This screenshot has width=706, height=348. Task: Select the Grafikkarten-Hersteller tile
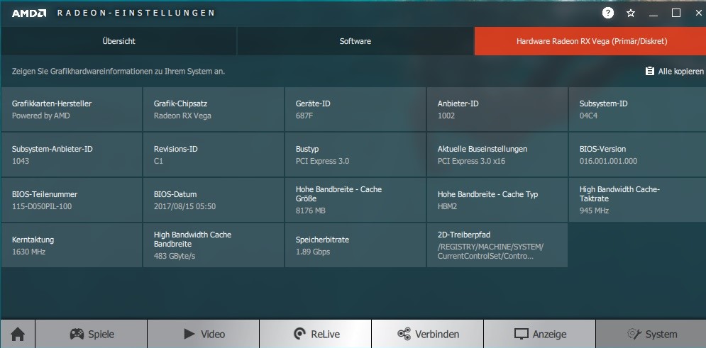click(72, 109)
